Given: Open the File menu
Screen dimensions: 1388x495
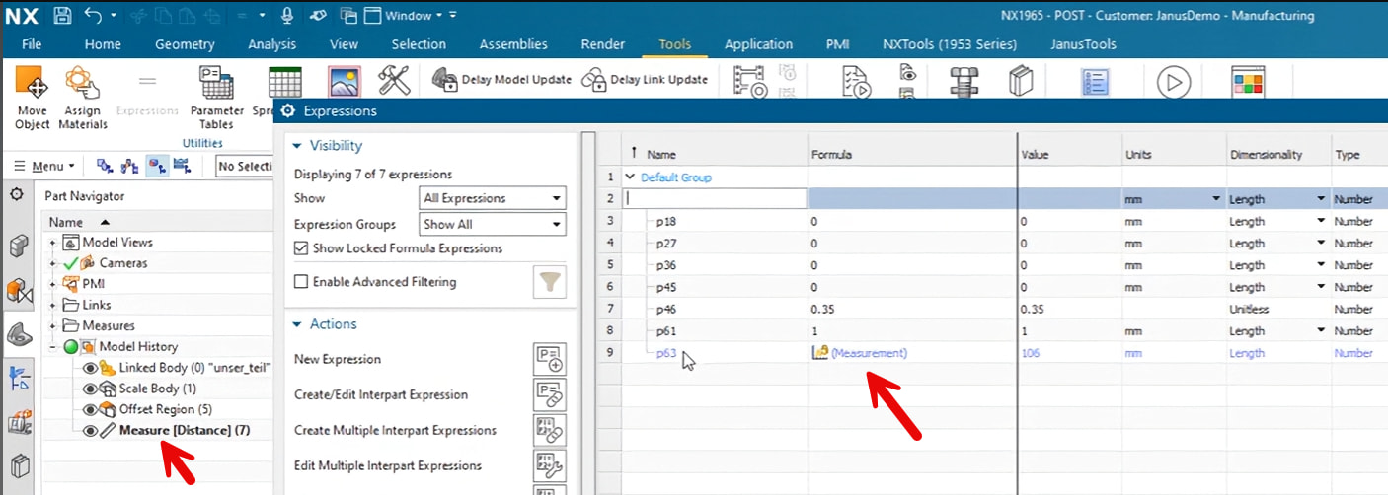Looking at the screenshot, I should pos(32,44).
